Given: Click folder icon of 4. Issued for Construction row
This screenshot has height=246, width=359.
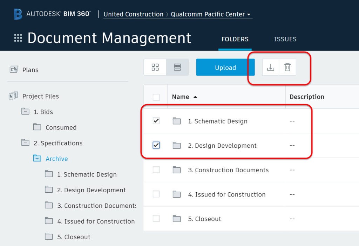Looking at the screenshot, I should (x=177, y=194).
